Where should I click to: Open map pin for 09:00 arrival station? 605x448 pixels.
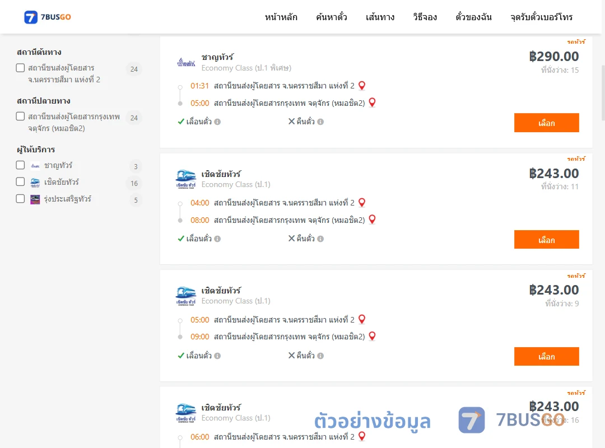click(x=373, y=336)
